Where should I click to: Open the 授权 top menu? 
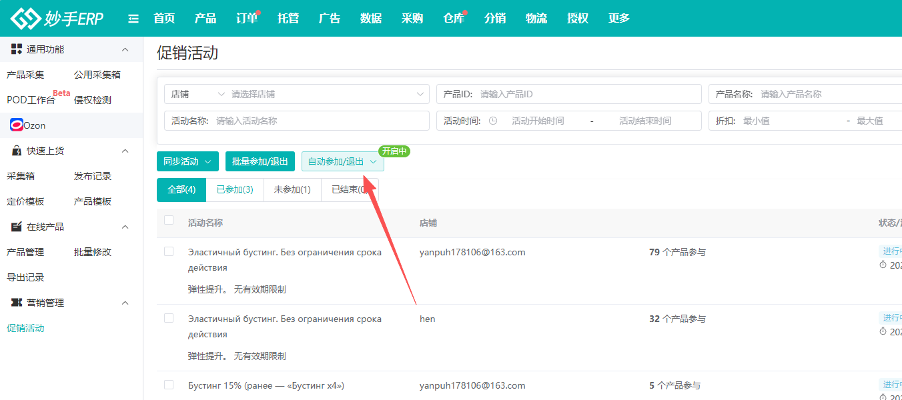[x=578, y=19]
